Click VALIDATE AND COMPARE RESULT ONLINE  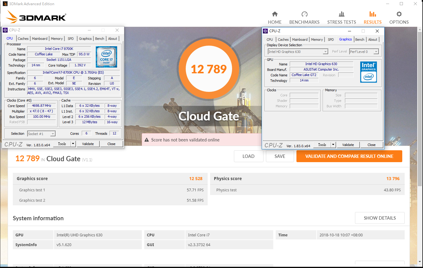(349, 156)
